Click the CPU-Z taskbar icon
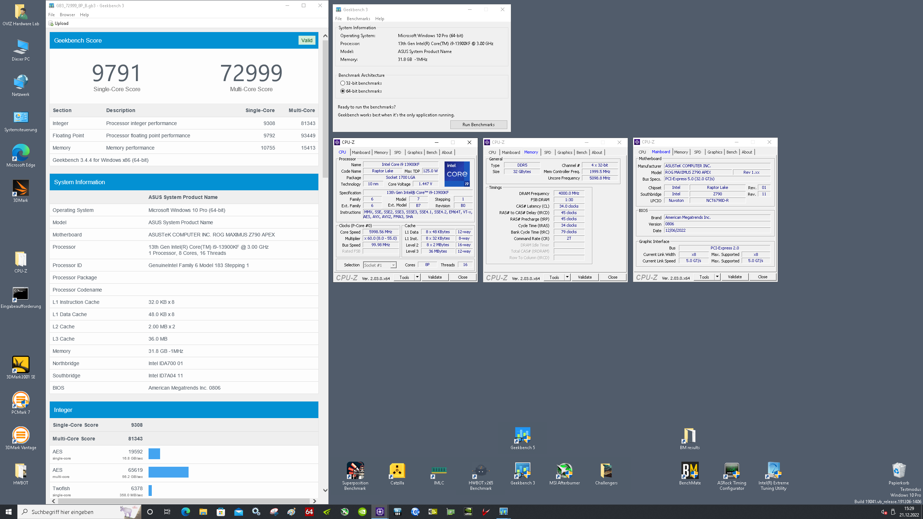The width and height of the screenshot is (923, 519). click(x=380, y=512)
